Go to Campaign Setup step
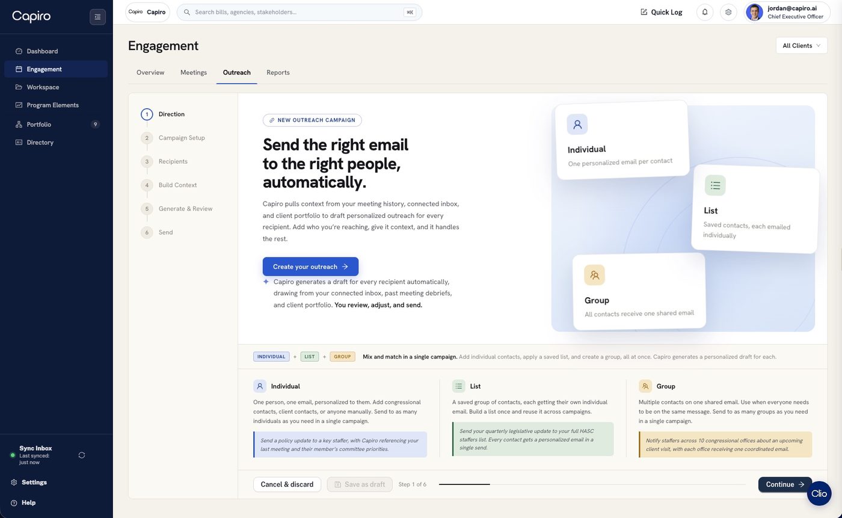Image resolution: width=842 pixels, height=518 pixels. click(x=182, y=138)
